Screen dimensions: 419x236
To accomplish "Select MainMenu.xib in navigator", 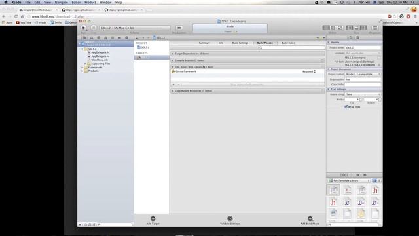I will (100, 60).
